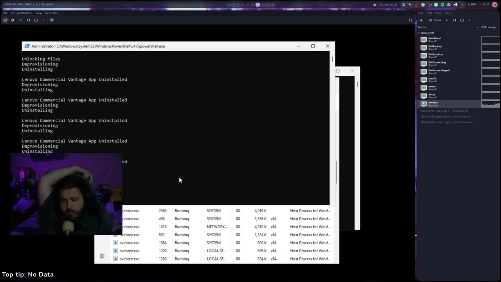Click worktest CPU usage graph

pos(491,104)
